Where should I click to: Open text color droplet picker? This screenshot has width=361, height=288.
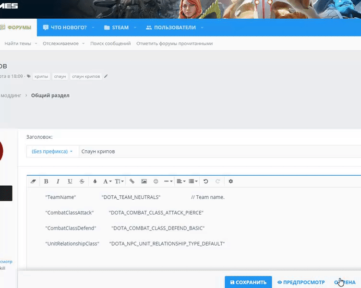[95, 181]
